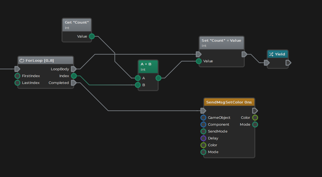The width and height of the screenshot is (322, 177).
Task: Select input port B on the A + B node
Action: (x=138, y=85)
